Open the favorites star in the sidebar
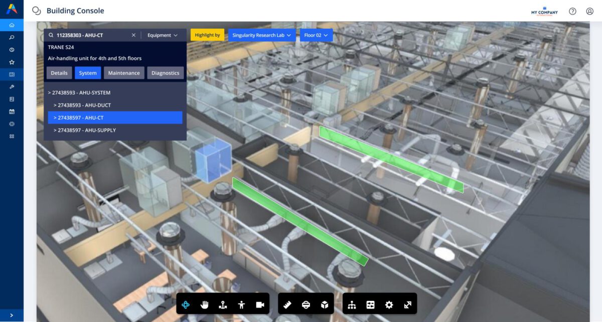This screenshot has height=322, width=602. (12, 62)
